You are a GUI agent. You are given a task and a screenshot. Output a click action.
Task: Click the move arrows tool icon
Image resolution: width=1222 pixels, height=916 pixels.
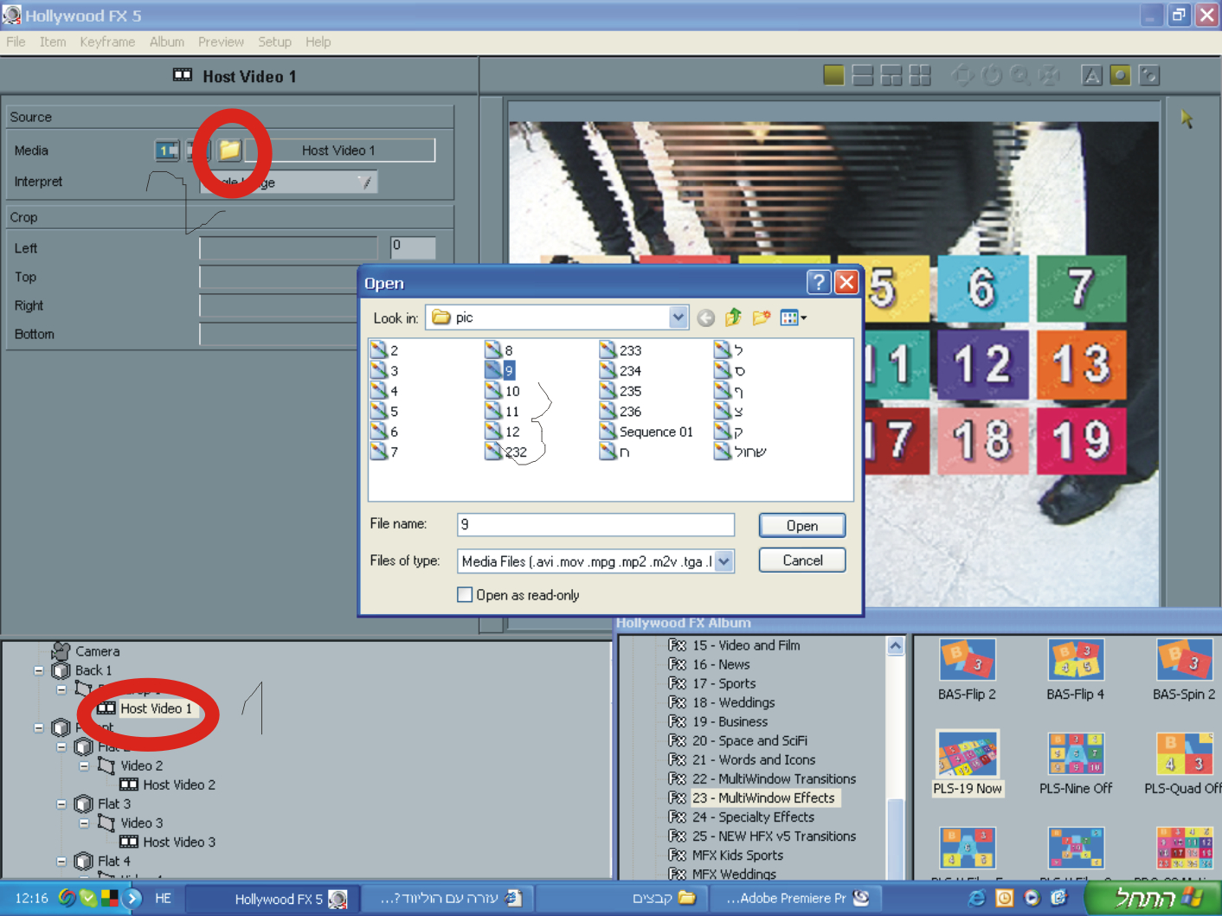[962, 75]
